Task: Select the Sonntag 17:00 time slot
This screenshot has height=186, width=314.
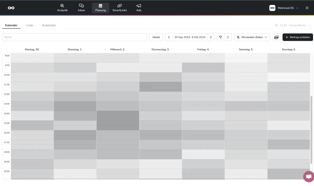Action: 289,145
